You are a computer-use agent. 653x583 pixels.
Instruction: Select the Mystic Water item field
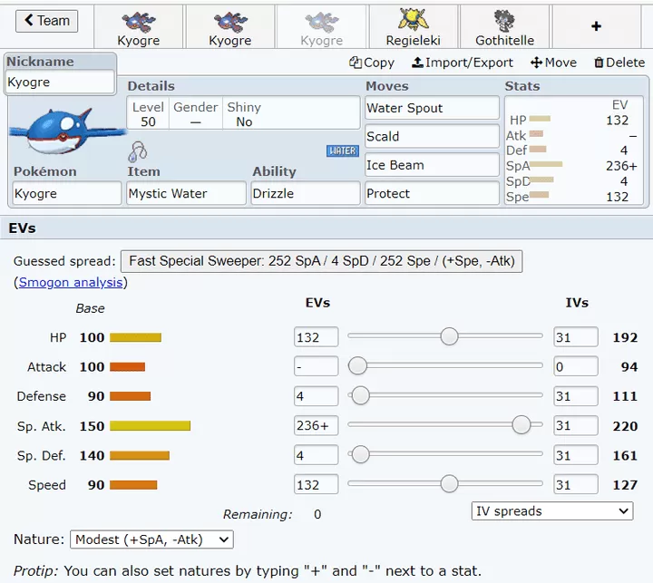click(x=186, y=193)
